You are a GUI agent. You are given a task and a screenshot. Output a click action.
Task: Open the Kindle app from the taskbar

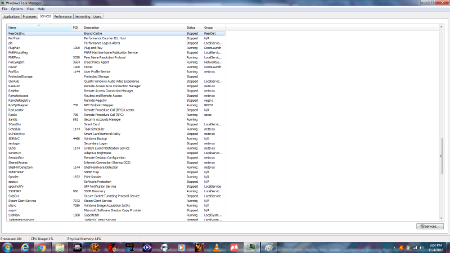[130, 247]
